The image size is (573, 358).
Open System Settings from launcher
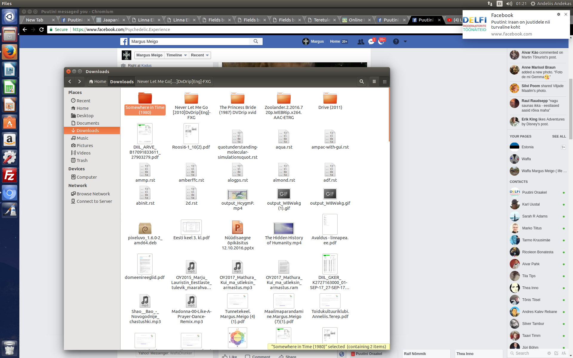point(10,158)
